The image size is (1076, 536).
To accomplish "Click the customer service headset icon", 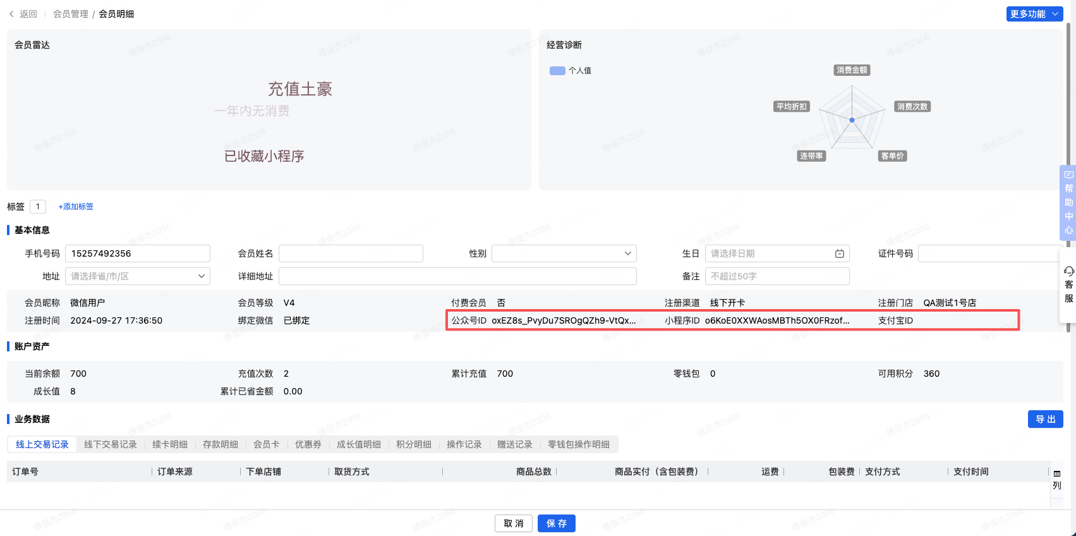I will click(1068, 271).
